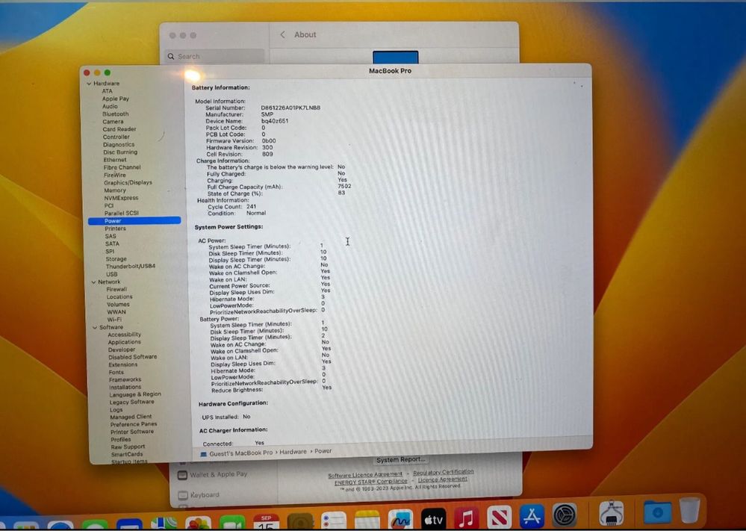Screen dimensions: 746x531
Task: Click the System Information Dock icon
Action: [612, 512]
